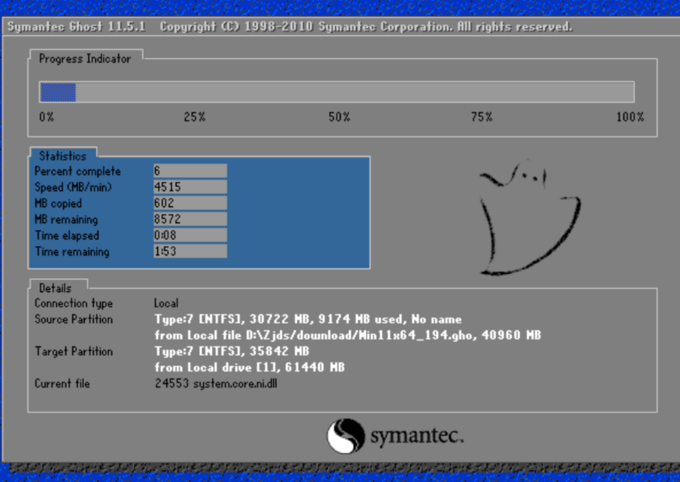Click the symantec wordmark text

(417, 435)
